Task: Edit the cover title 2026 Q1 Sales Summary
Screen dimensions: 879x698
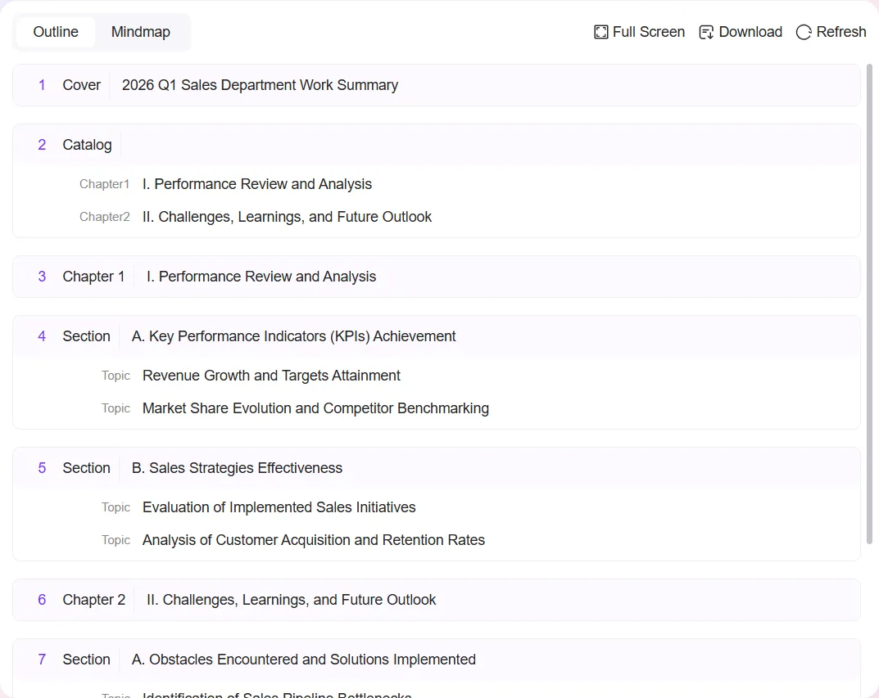Action: 260,85
